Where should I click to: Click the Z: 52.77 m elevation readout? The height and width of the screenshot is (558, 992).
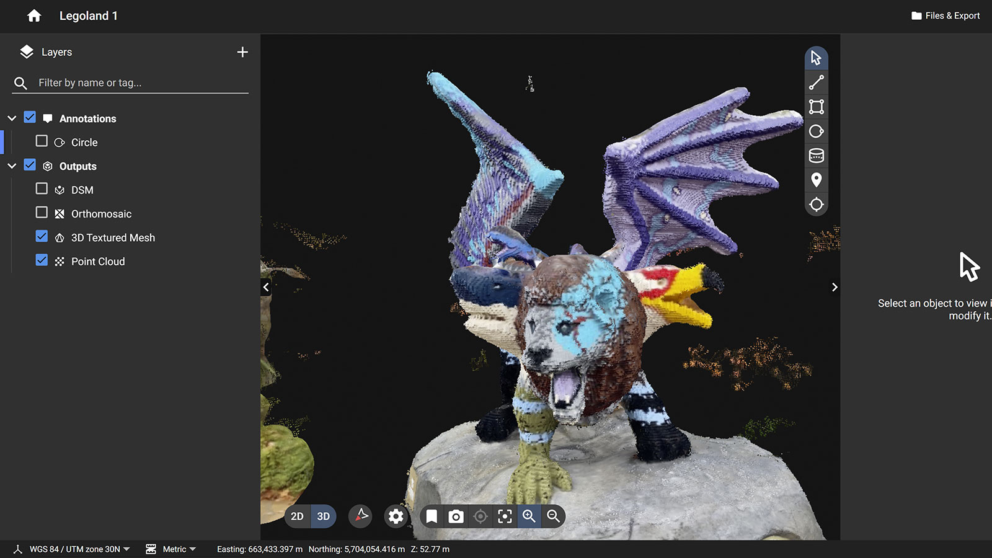[430, 549]
